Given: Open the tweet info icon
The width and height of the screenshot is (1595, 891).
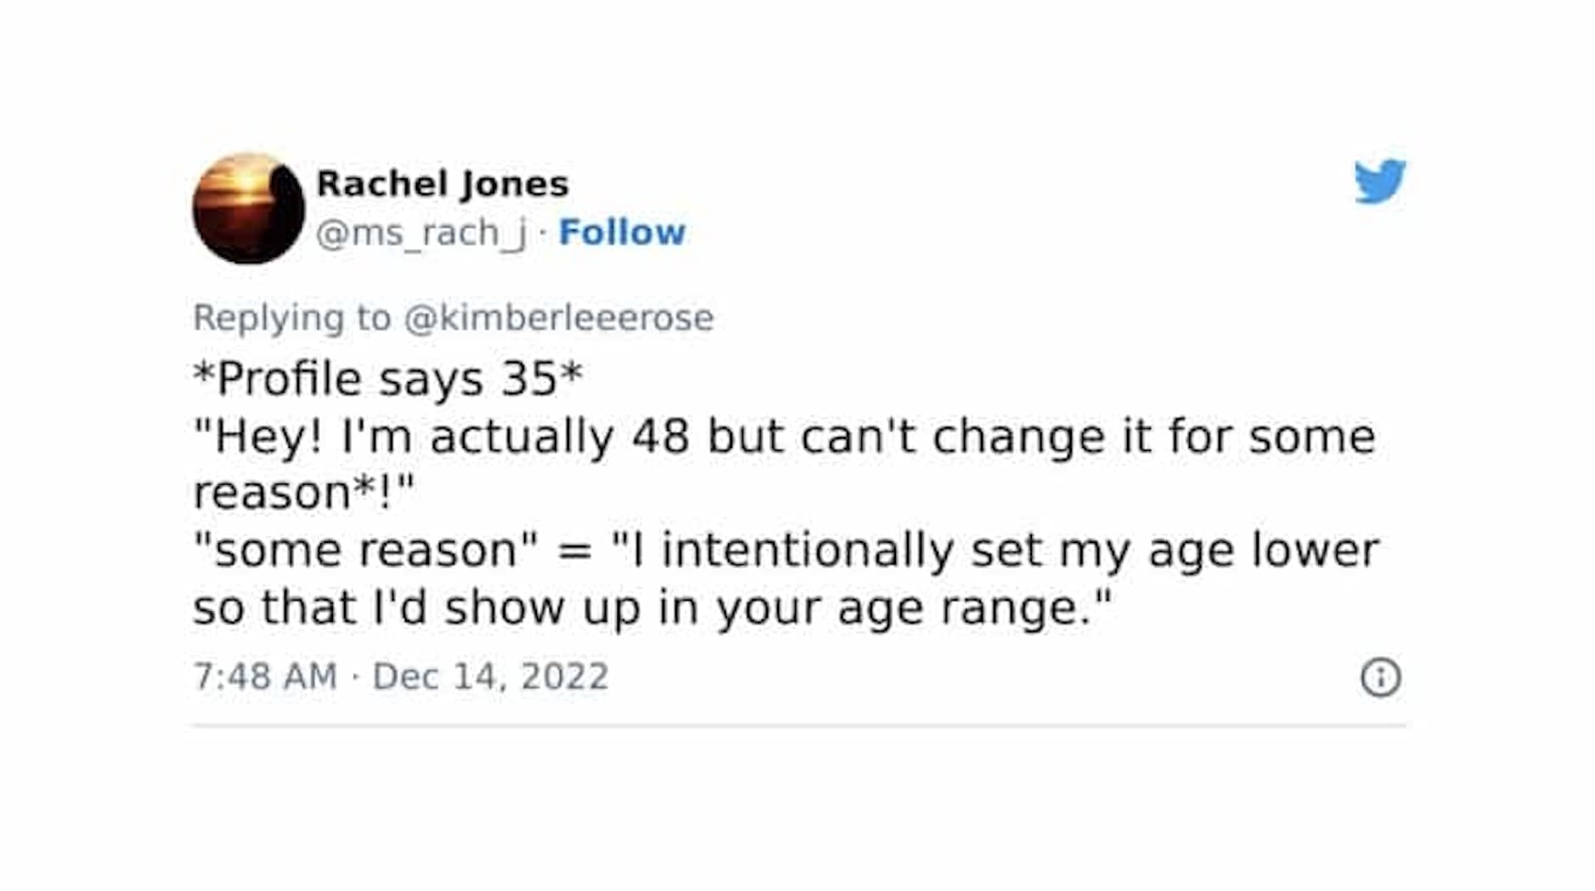Looking at the screenshot, I should click(x=1380, y=677).
